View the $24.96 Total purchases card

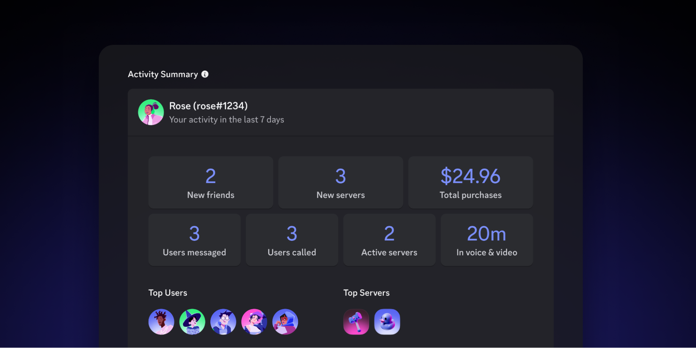pos(470,183)
